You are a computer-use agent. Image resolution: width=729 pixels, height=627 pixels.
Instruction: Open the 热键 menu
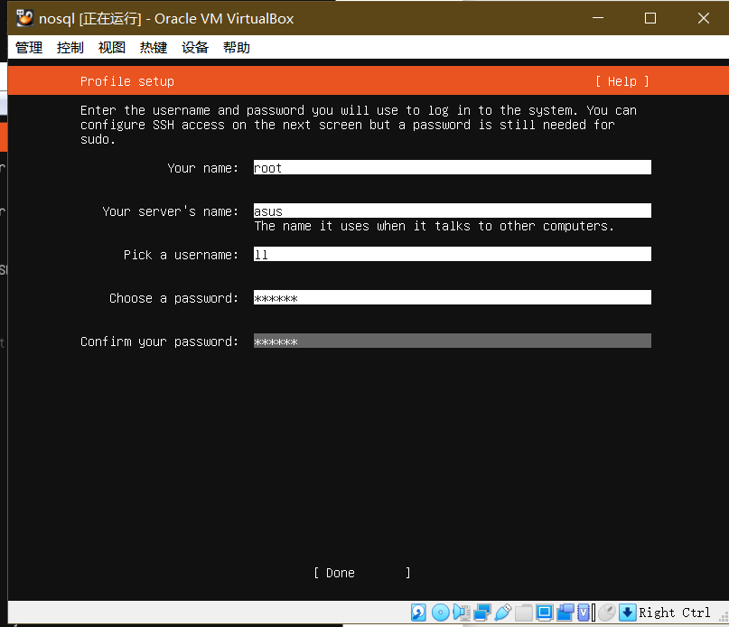click(154, 48)
